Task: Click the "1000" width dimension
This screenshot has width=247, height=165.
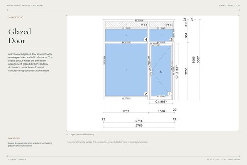Action: (x=161, y=111)
